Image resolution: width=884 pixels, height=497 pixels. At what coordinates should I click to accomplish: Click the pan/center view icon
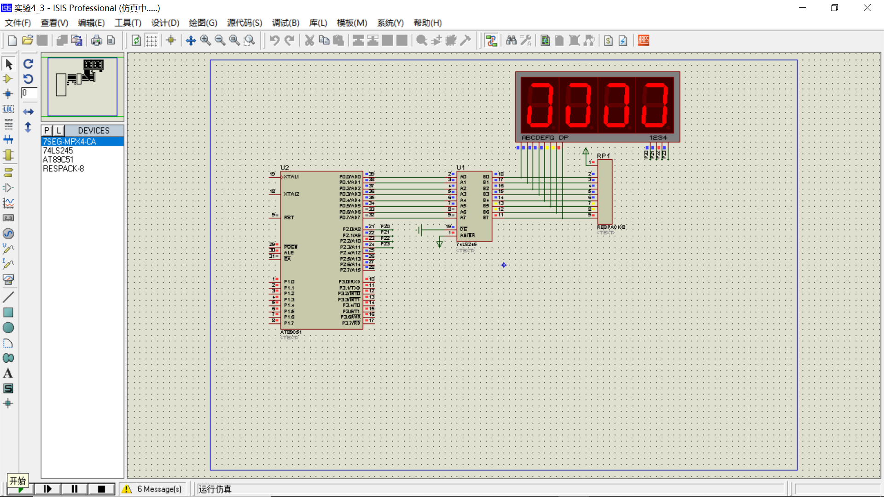pyautogui.click(x=191, y=40)
